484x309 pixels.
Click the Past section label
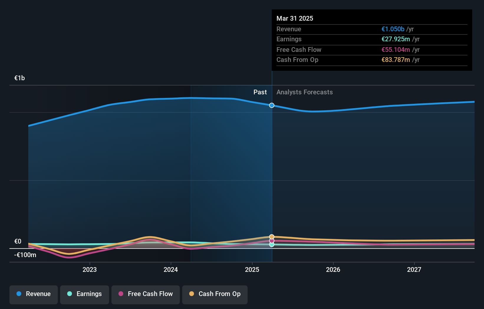point(260,92)
